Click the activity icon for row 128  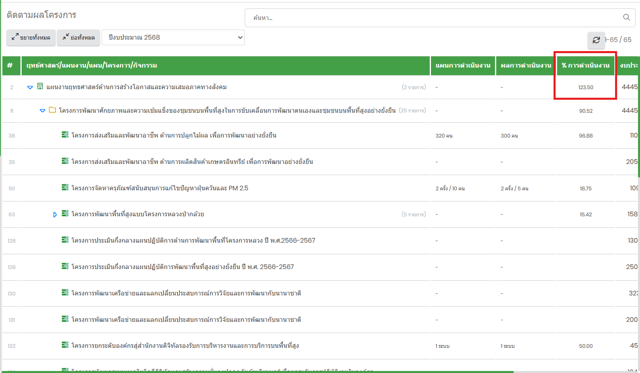(x=65, y=240)
